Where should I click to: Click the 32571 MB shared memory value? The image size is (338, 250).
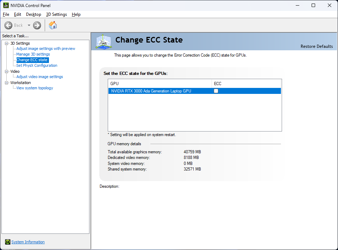click(192, 169)
